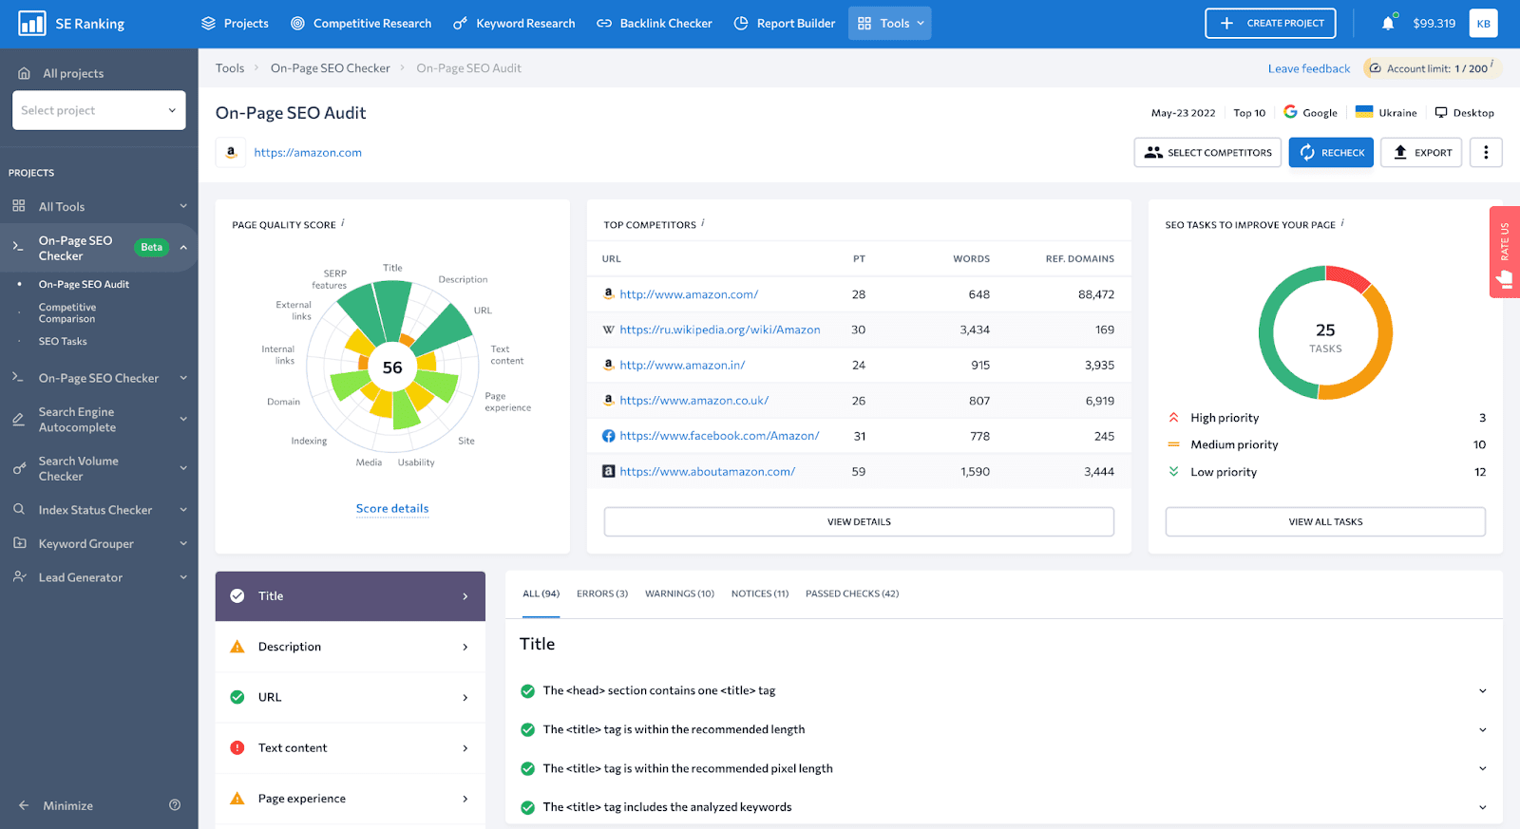Click the SE Ranking logo icon
The width and height of the screenshot is (1520, 829).
[32, 23]
